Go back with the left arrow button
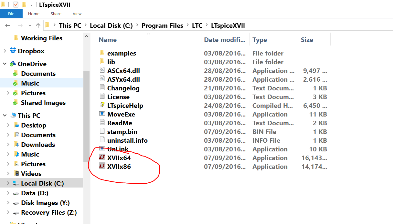 [x=8, y=25]
